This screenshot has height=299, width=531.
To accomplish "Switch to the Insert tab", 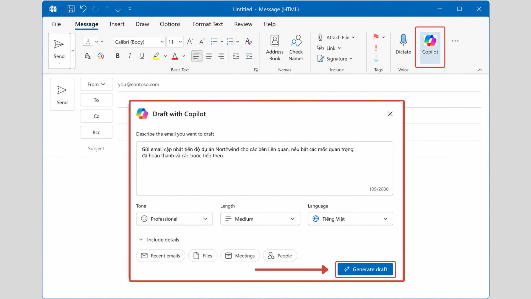I will [x=117, y=24].
